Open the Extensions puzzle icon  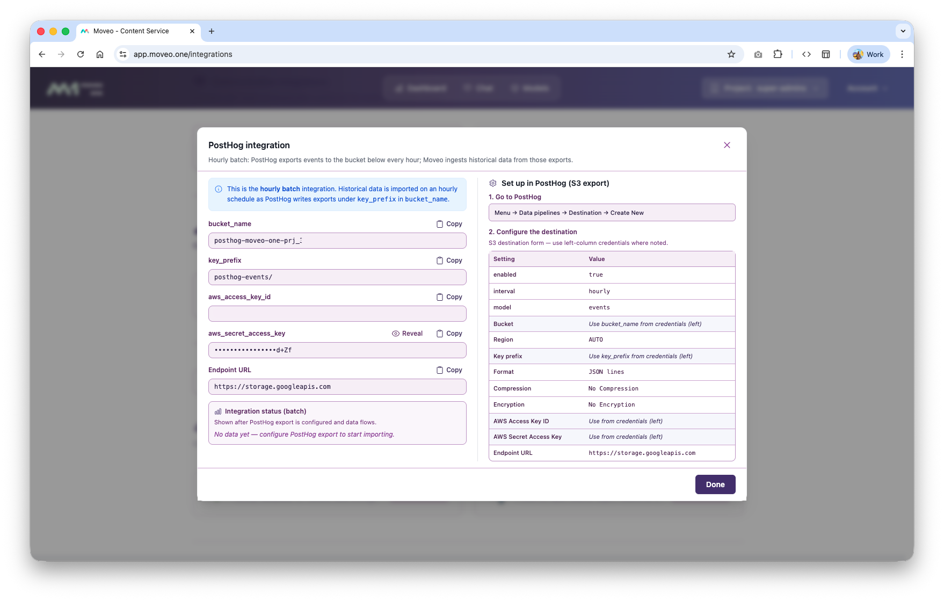(778, 54)
